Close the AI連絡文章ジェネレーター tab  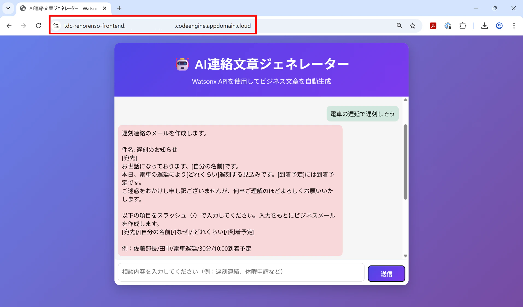tap(105, 8)
